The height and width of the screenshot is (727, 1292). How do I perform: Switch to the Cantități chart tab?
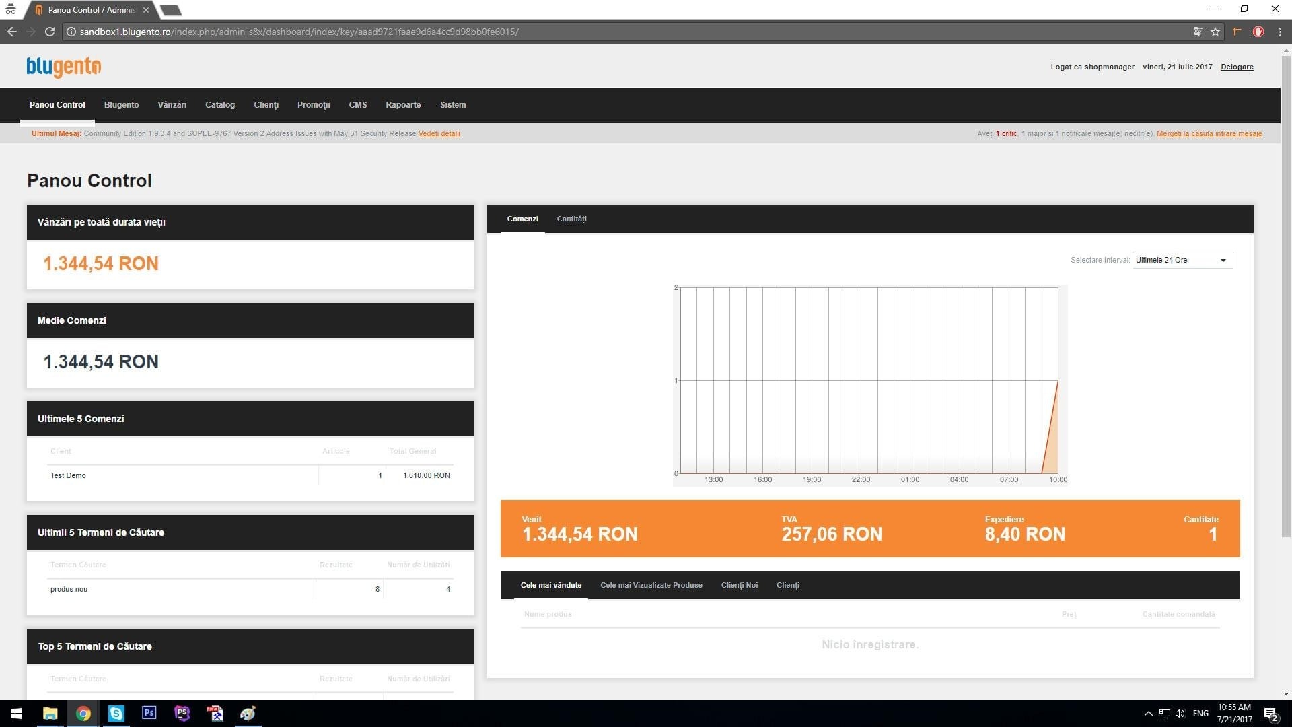coord(572,219)
